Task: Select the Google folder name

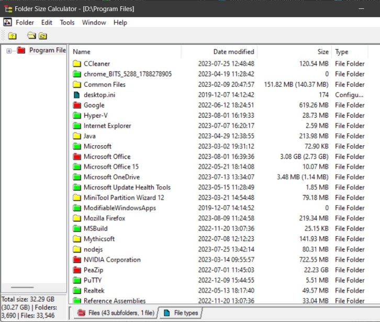Action: pyautogui.click(x=94, y=105)
